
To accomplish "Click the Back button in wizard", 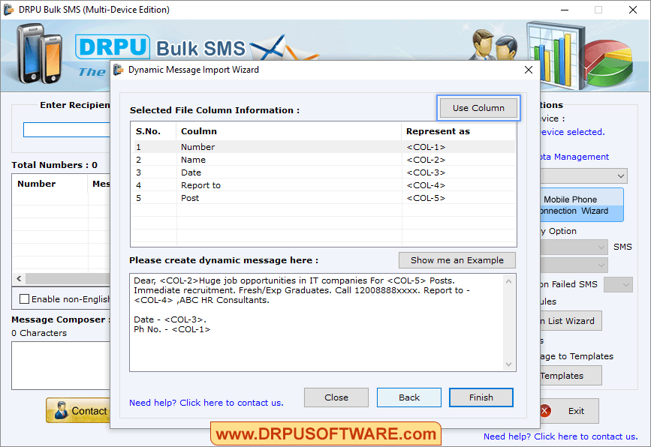I will point(409,397).
